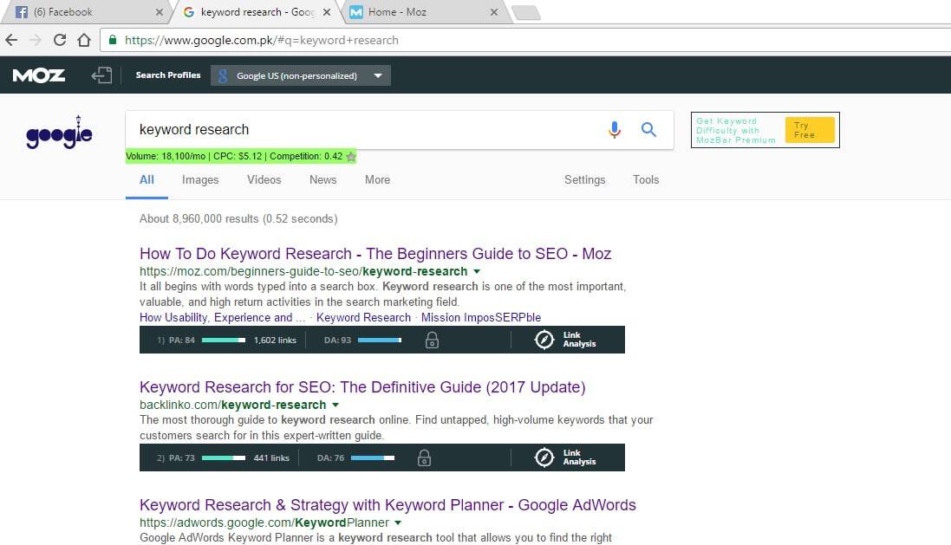Click the Try Free button

[x=810, y=130]
